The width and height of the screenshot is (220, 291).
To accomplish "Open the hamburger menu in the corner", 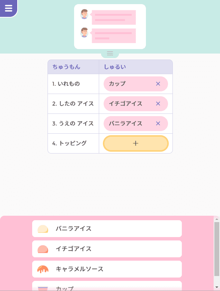I will [x=9, y=8].
